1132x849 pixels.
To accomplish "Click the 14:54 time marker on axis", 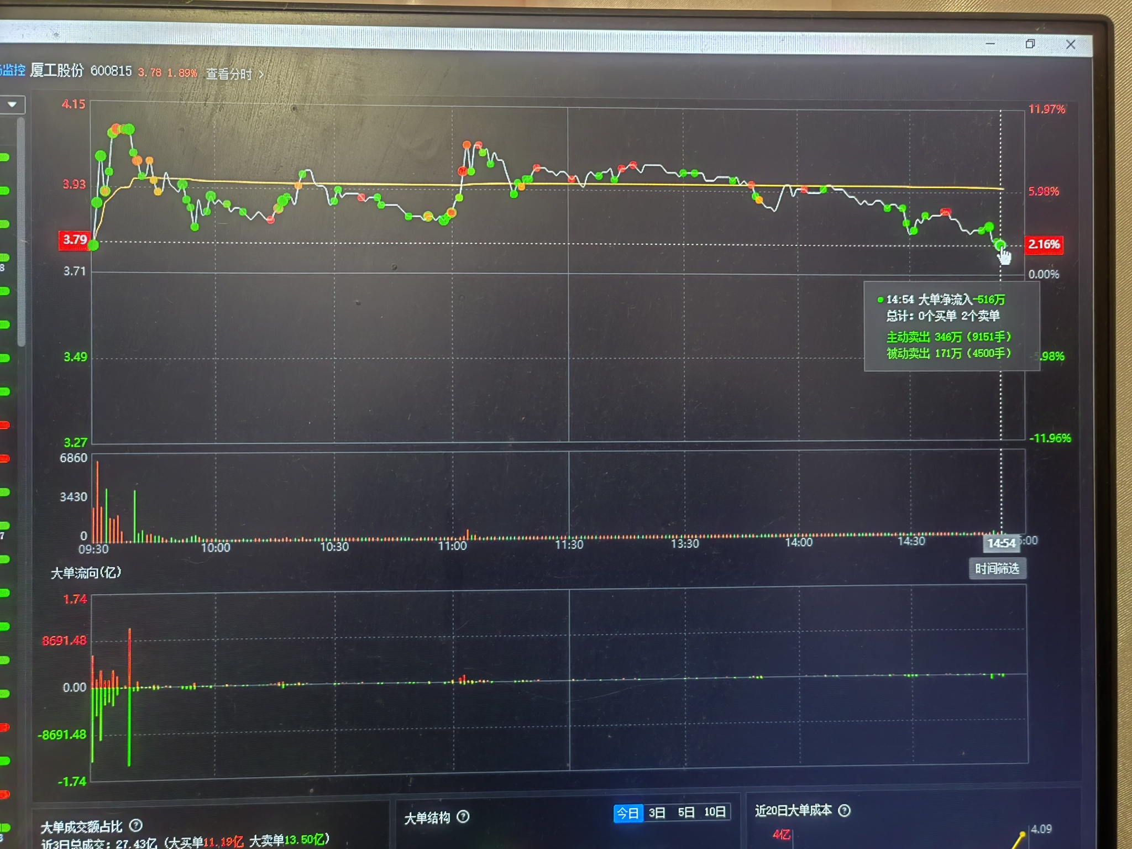I will 1001,543.
